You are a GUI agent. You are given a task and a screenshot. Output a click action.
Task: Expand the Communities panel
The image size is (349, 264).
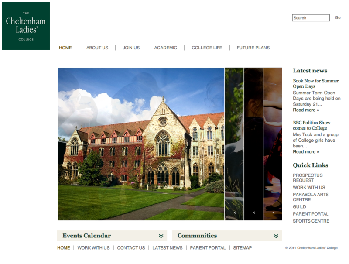tap(275, 236)
